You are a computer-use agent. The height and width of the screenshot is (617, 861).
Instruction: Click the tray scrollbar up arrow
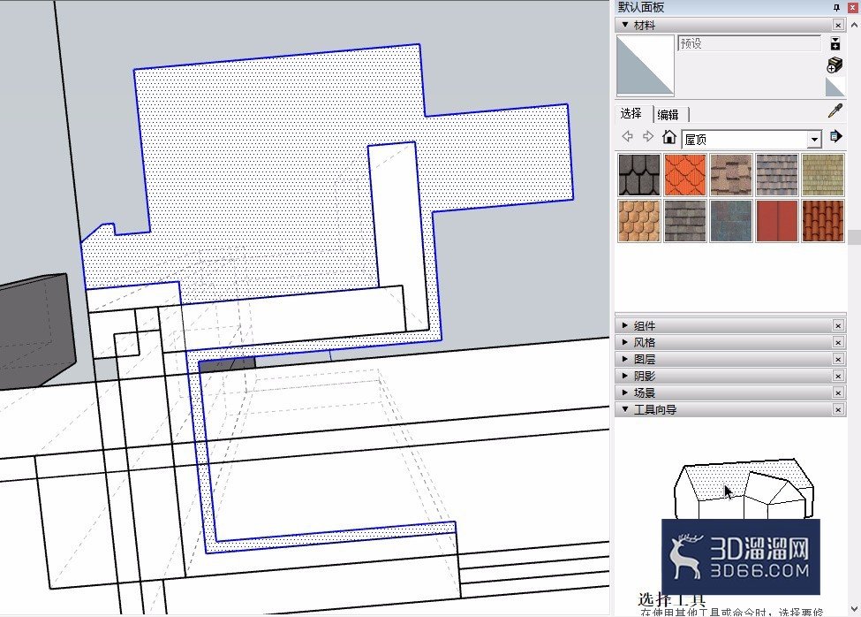click(x=855, y=26)
